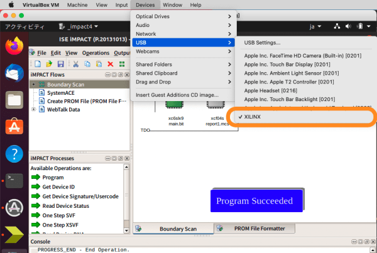
Task: Open the network status icon in top bar
Action: 337,26
